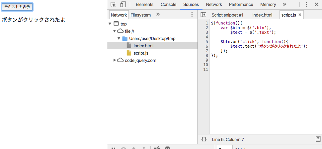Screen dimensions: 322x149
Task: Select the script.js editor tab
Action: point(288,15)
